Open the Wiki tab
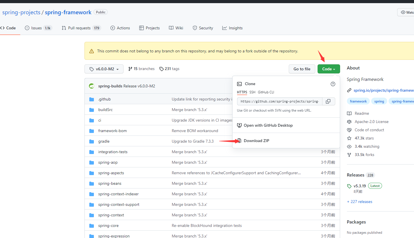 (x=176, y=28)
